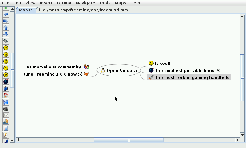
Task: Add the house (home) icon
Action: pyautogui.click(x=6, y=95)
